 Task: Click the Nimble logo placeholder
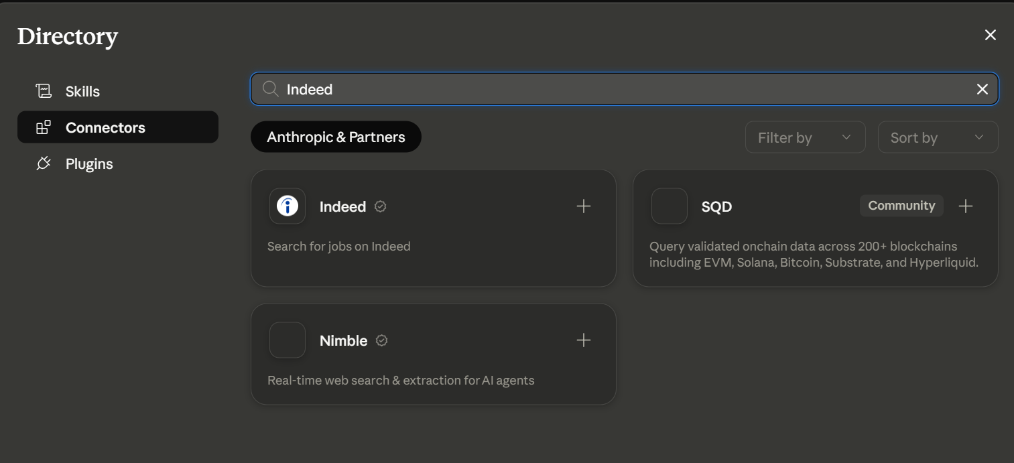point(288,340)
